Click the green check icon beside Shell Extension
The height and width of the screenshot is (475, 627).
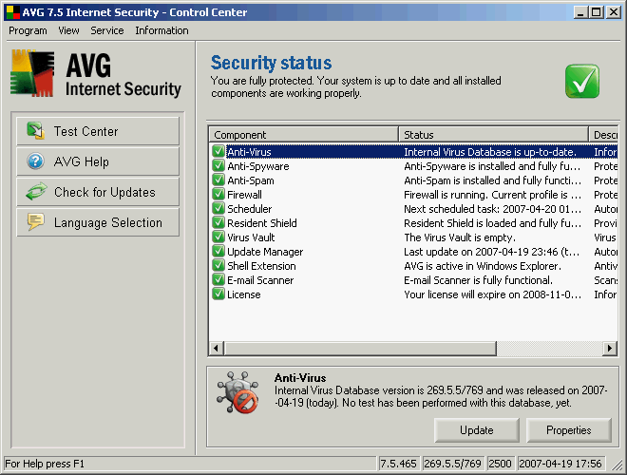[218, 265]
